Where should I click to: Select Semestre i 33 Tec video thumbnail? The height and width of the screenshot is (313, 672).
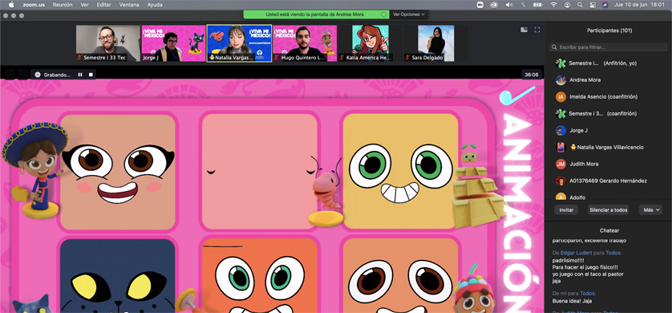pos(108,43)
